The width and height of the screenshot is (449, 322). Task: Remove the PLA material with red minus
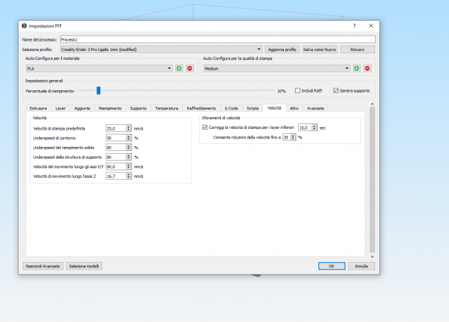coord(189,69)
